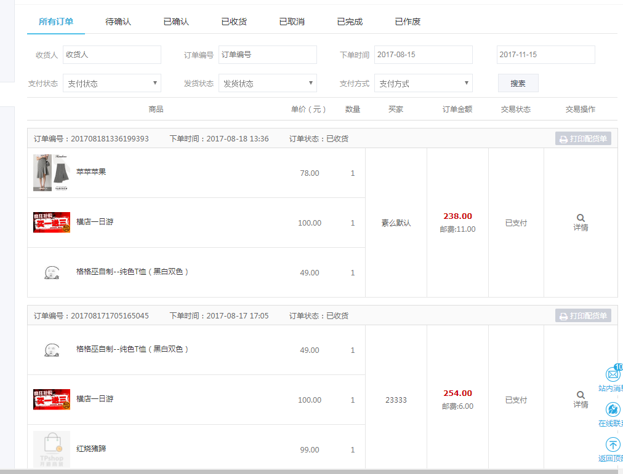Click the magnifier details icon for buyer 素么默认
The image size is (623, 474).
(x=581, y=218)
